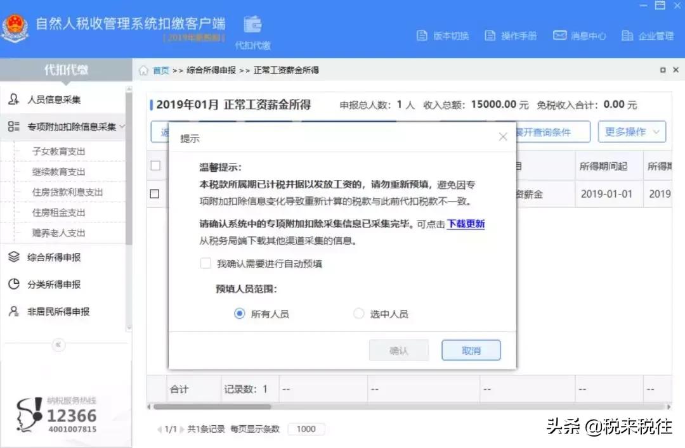Check 我确认需要进行自动预填 in the dialog

(x=205, y=262)
